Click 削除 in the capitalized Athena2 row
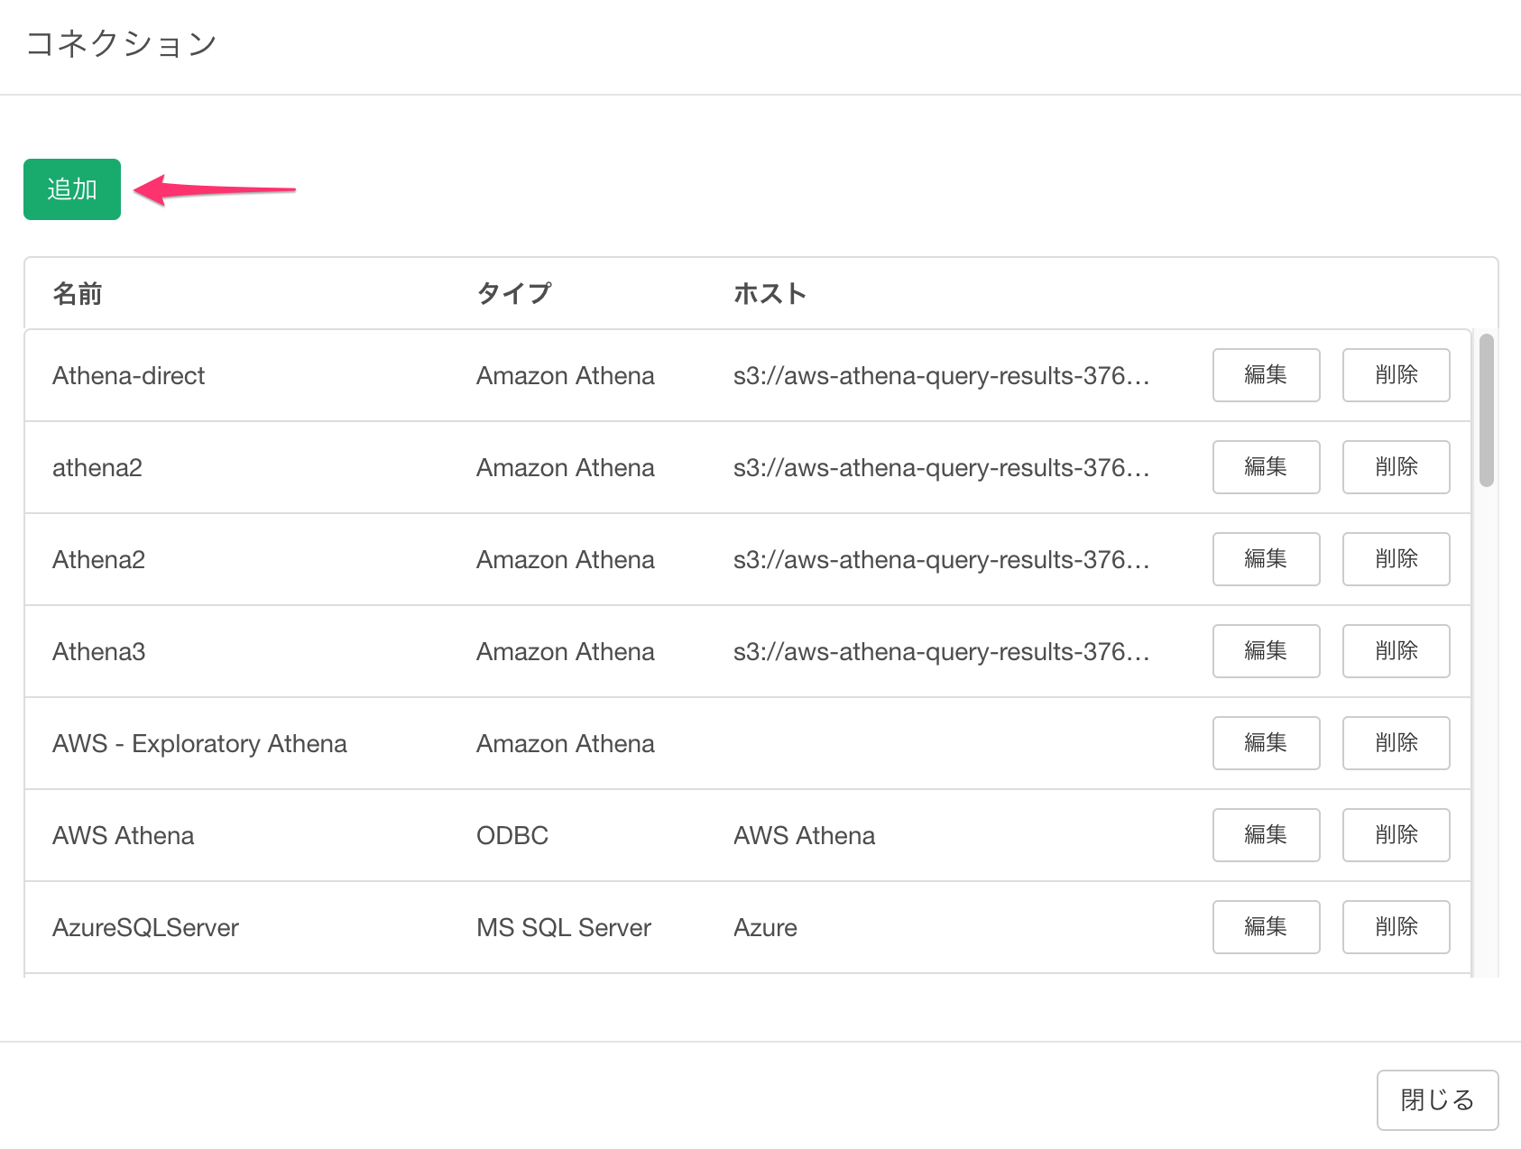The height and width of the screenshot is (1149, 1521). point(1396,559)
